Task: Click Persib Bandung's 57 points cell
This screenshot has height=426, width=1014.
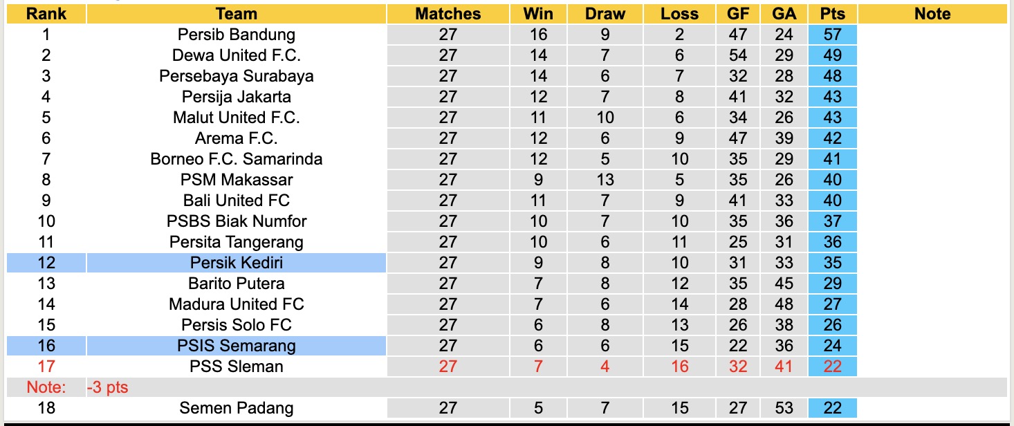Action: coord(832,35)
